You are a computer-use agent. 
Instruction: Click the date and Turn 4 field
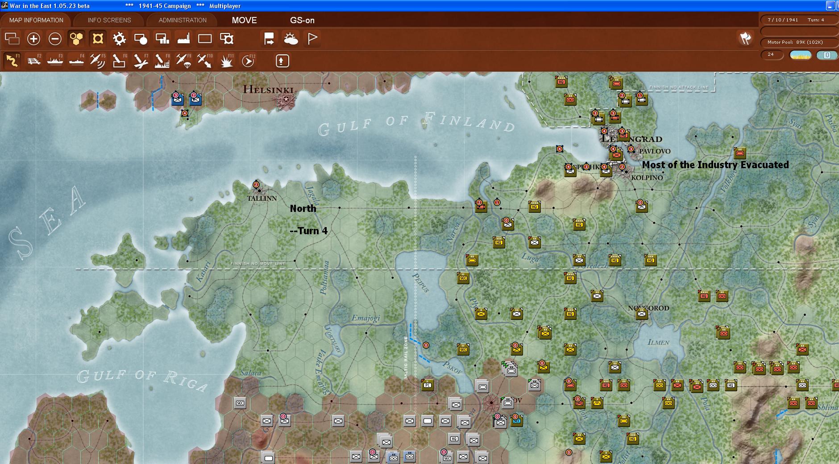[799, 20]
